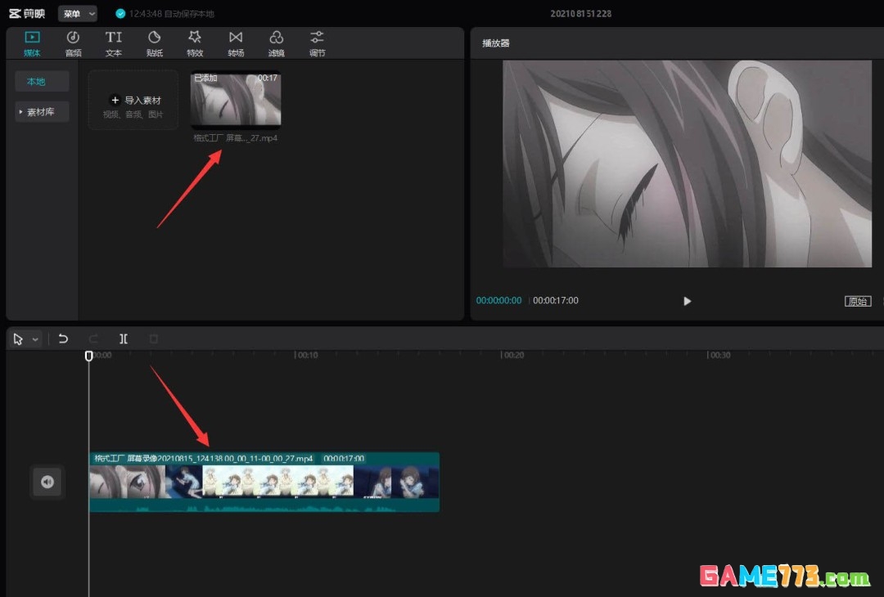Click the split clip icon
Screen dimensions: 884x597
click(124, 339)
